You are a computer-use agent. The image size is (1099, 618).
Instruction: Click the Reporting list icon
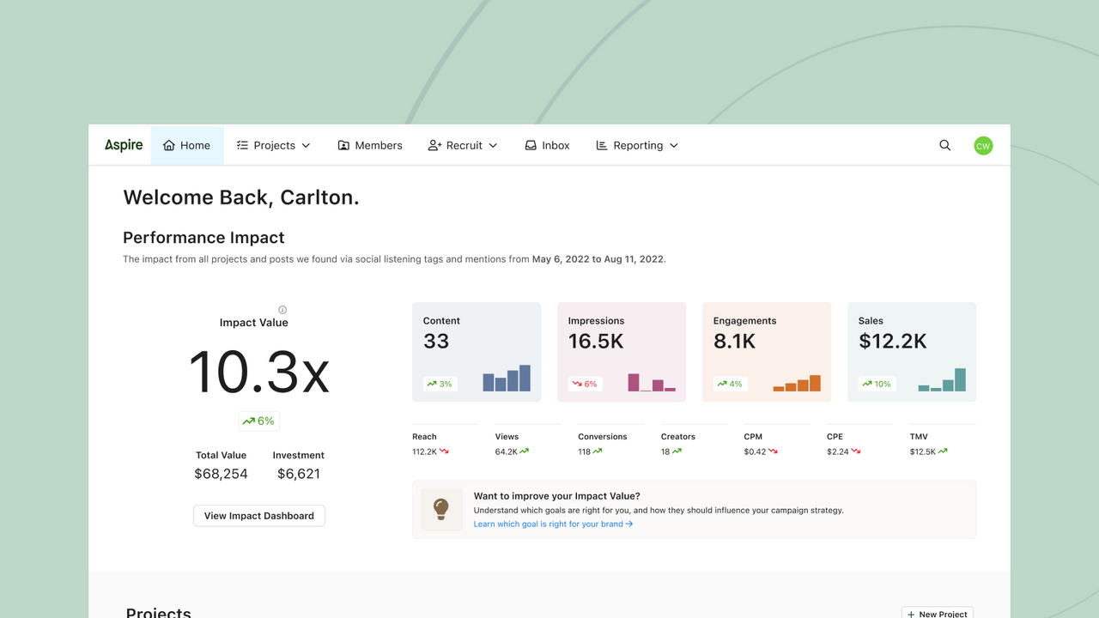600,145
